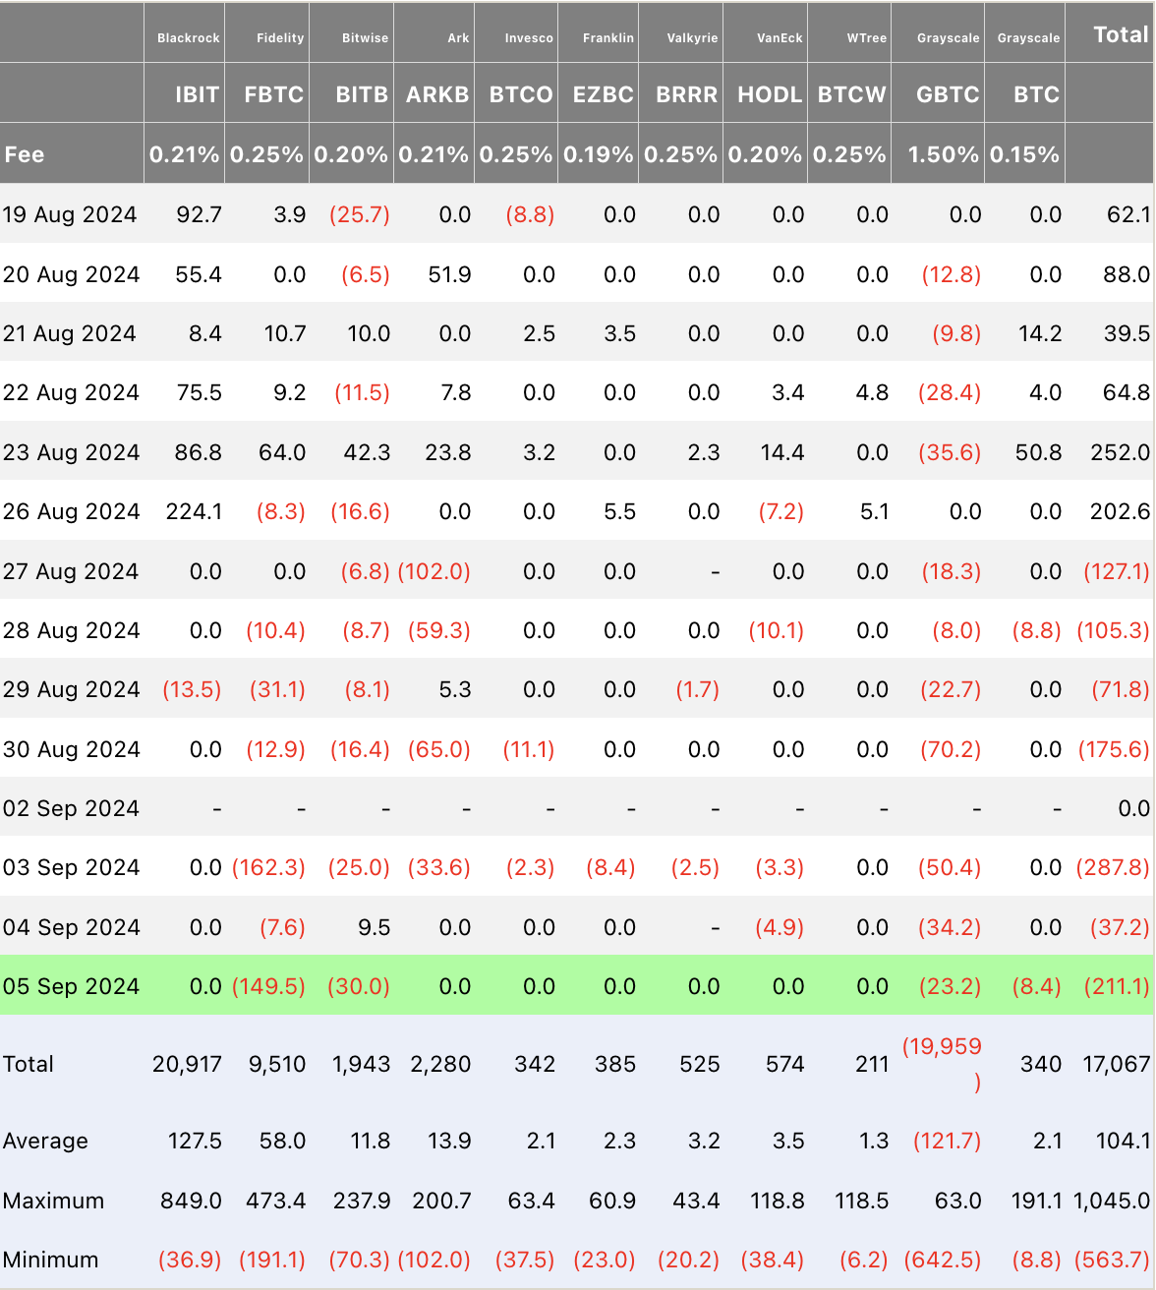
Task: Select the 21 Aug 2024 date cell
Action: click(x=69, y=333)
